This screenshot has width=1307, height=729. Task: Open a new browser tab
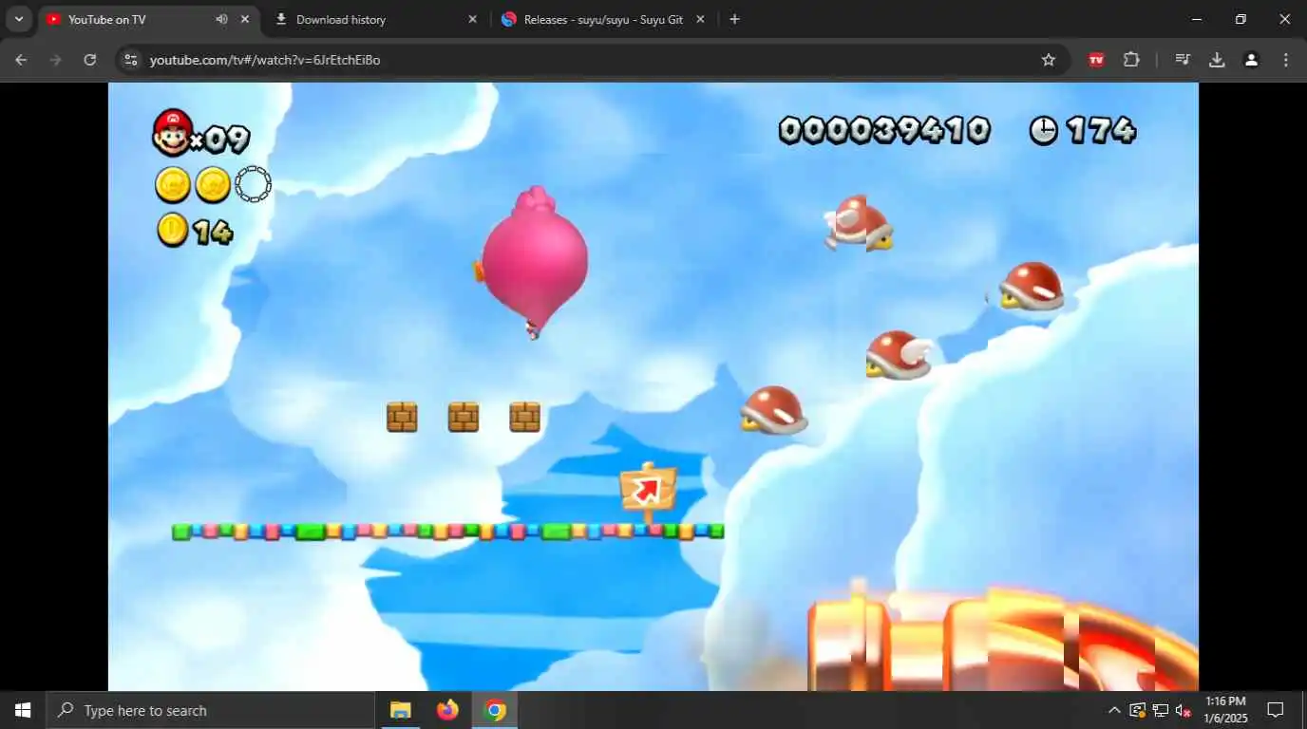tap(734, 19)
